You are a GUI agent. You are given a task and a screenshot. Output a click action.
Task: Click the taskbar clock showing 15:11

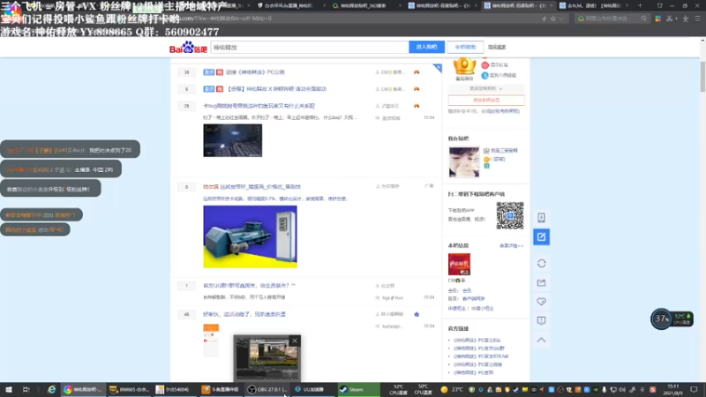(673, 389)
